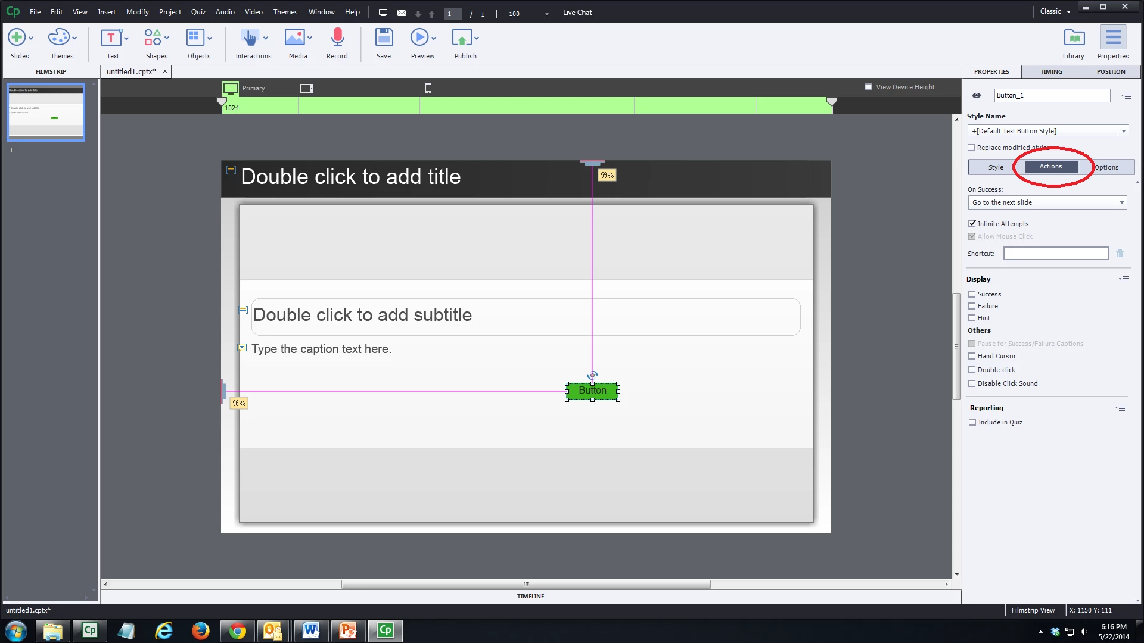Open the Classic workspace dropdown
Viewport: 1144px width, 643px height.
coord(1055,11)
